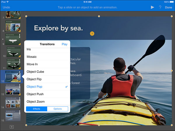Tap the play presentation triangle icon
Image resolution: width=175 pixels, height=131 pixels.
152,7
